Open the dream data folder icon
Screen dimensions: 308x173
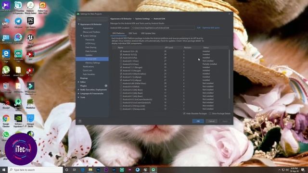tap(18, 71)
